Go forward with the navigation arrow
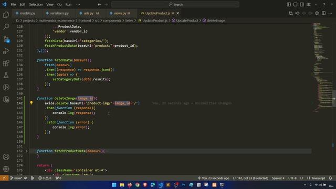Image resolution: width=336 pixels, height=189 pixels. (x=106, y=5)
